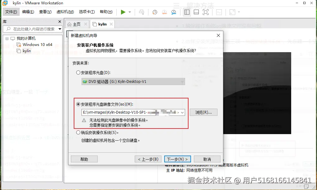This screenshot has width=317, height=190.
Task: Click the 取消 button
Action: (x=207, y=159)
